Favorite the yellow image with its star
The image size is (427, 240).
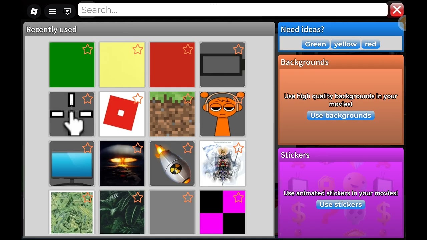pyautogui.click(x=138, y=49)
